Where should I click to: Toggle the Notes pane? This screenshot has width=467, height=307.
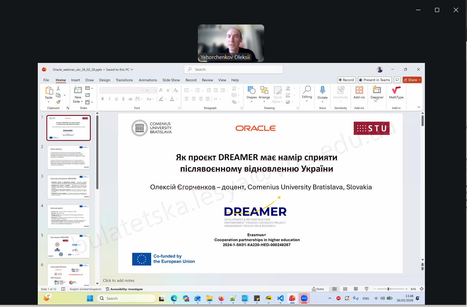click(x=318, y=289)
